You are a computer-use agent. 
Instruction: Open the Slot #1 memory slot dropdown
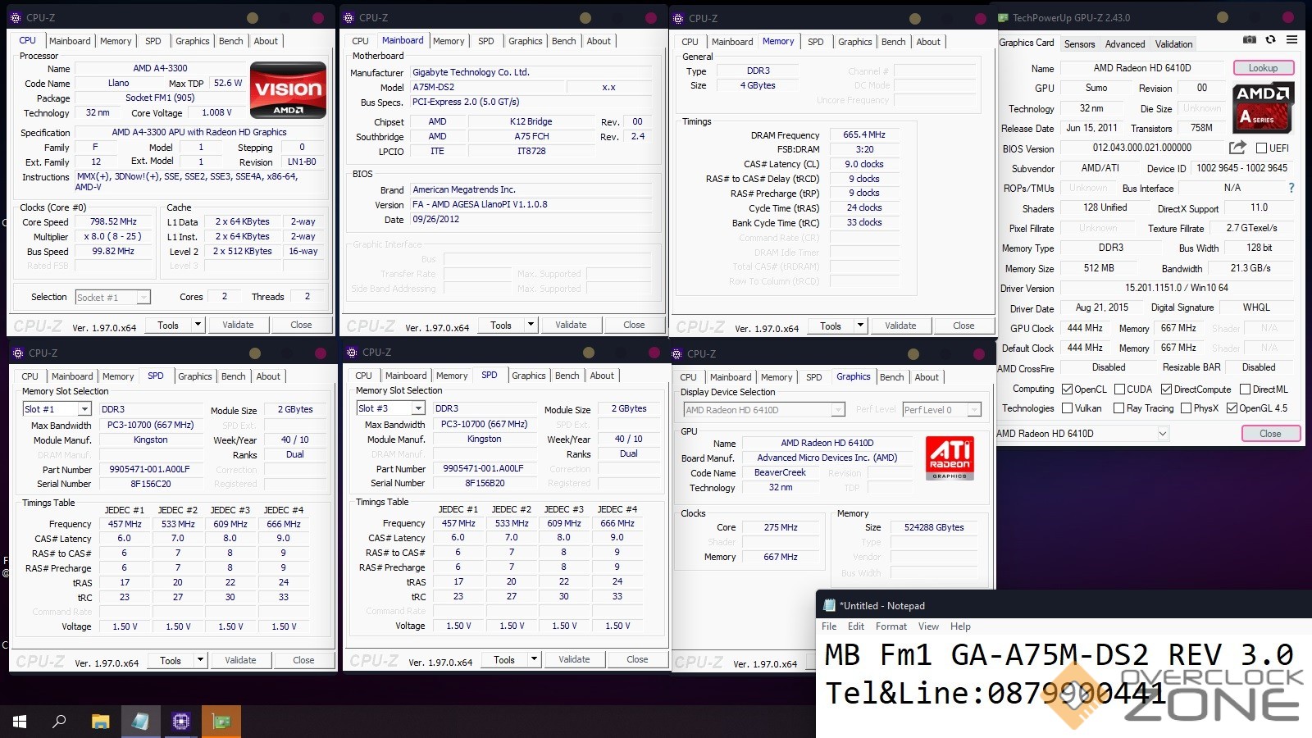[x=84, y=409]
